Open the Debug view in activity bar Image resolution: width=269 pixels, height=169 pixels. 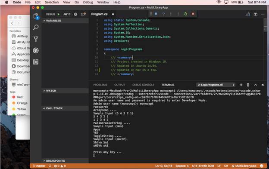click(x=36, y=50)
